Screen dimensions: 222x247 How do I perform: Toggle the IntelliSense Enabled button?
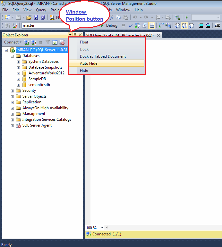point(152,25)
